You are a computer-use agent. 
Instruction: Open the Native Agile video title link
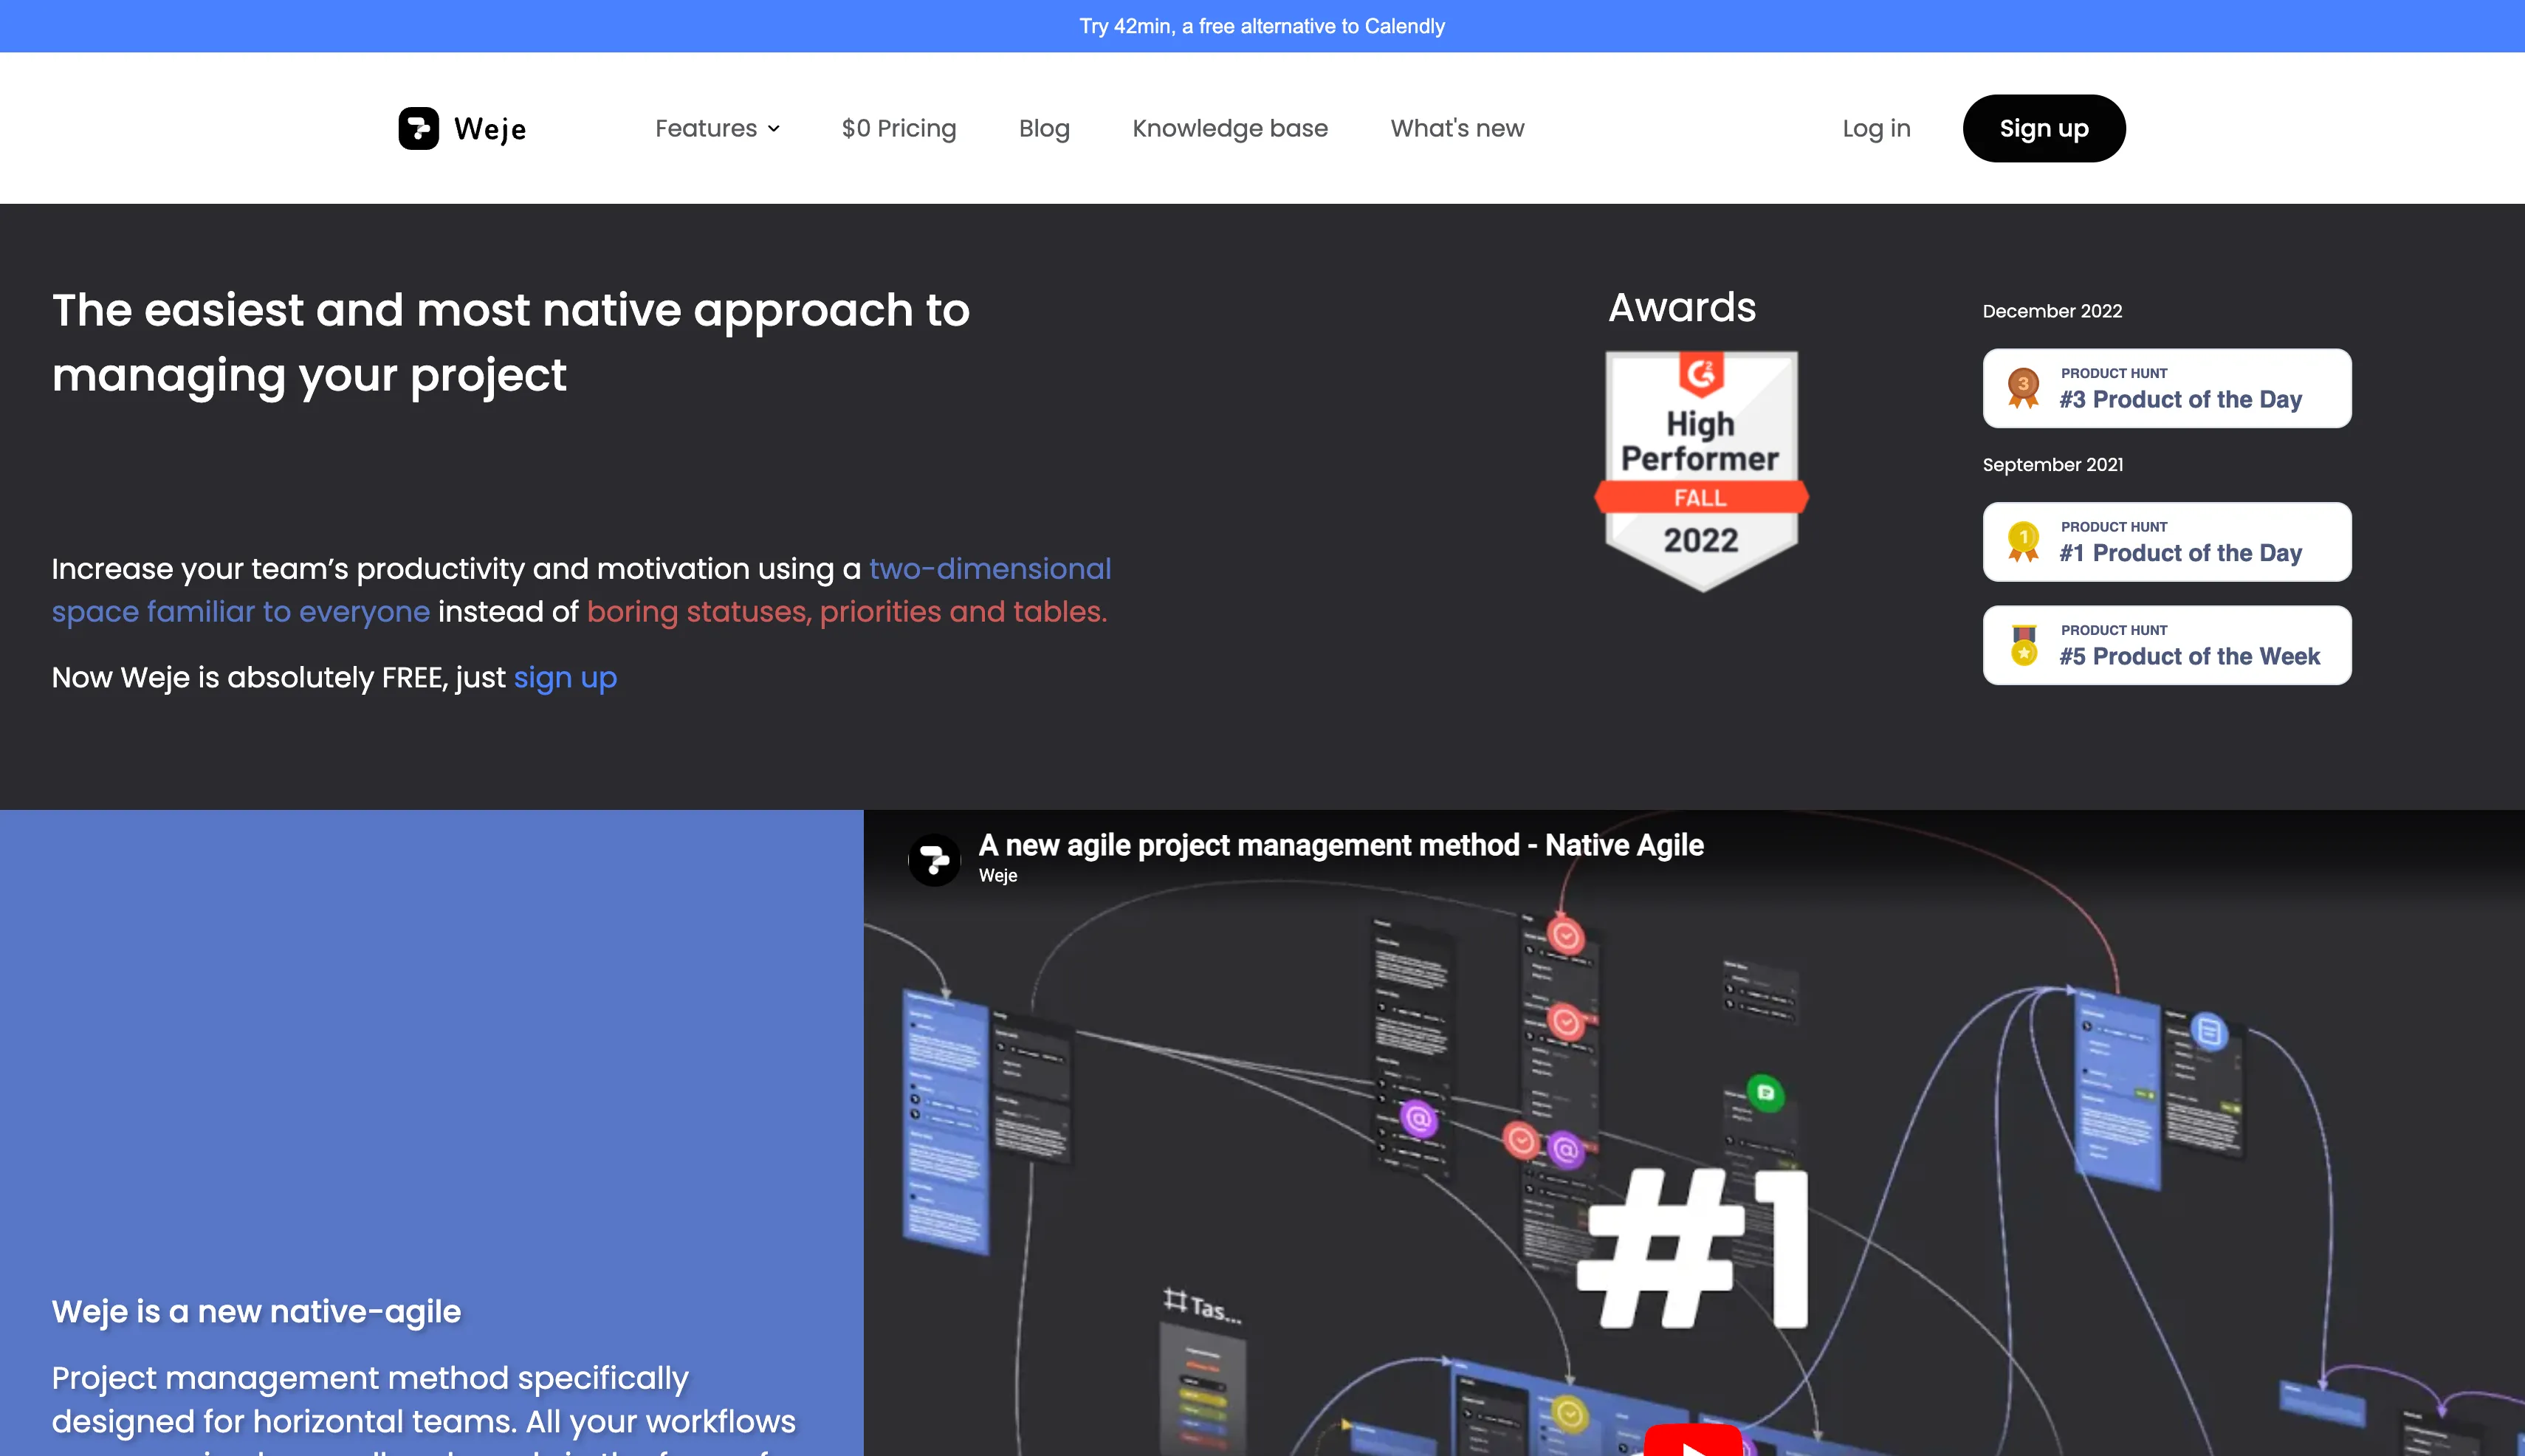click(x=1340, y=845)
